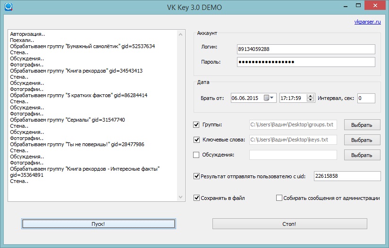The width and height of the screenshot is (389, 248).
Task: Click Выбрать button for groups file
Action: coord(362,125)
